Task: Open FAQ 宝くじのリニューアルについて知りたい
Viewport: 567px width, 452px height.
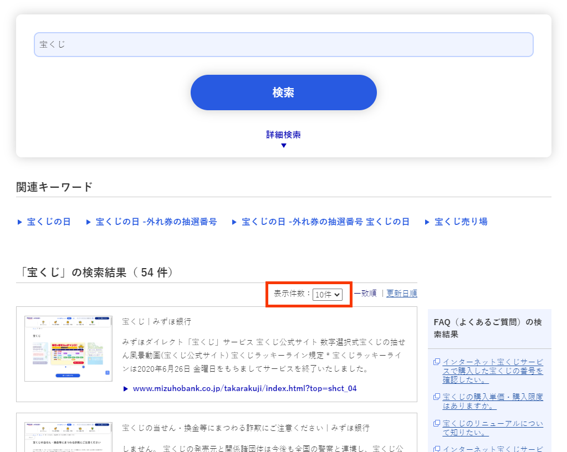Action: click(x=493, y=428)
